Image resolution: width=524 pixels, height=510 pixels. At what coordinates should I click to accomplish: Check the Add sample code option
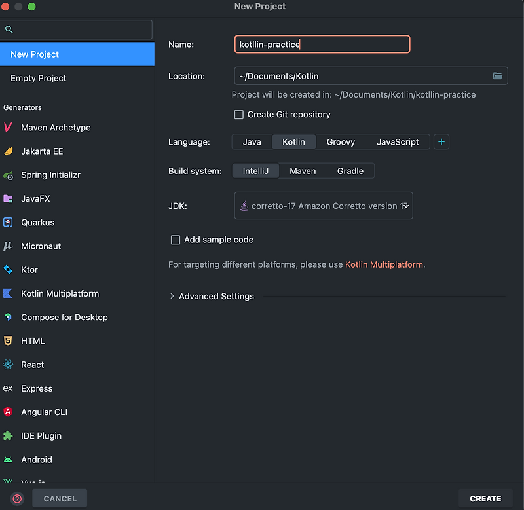pos(176,240)
